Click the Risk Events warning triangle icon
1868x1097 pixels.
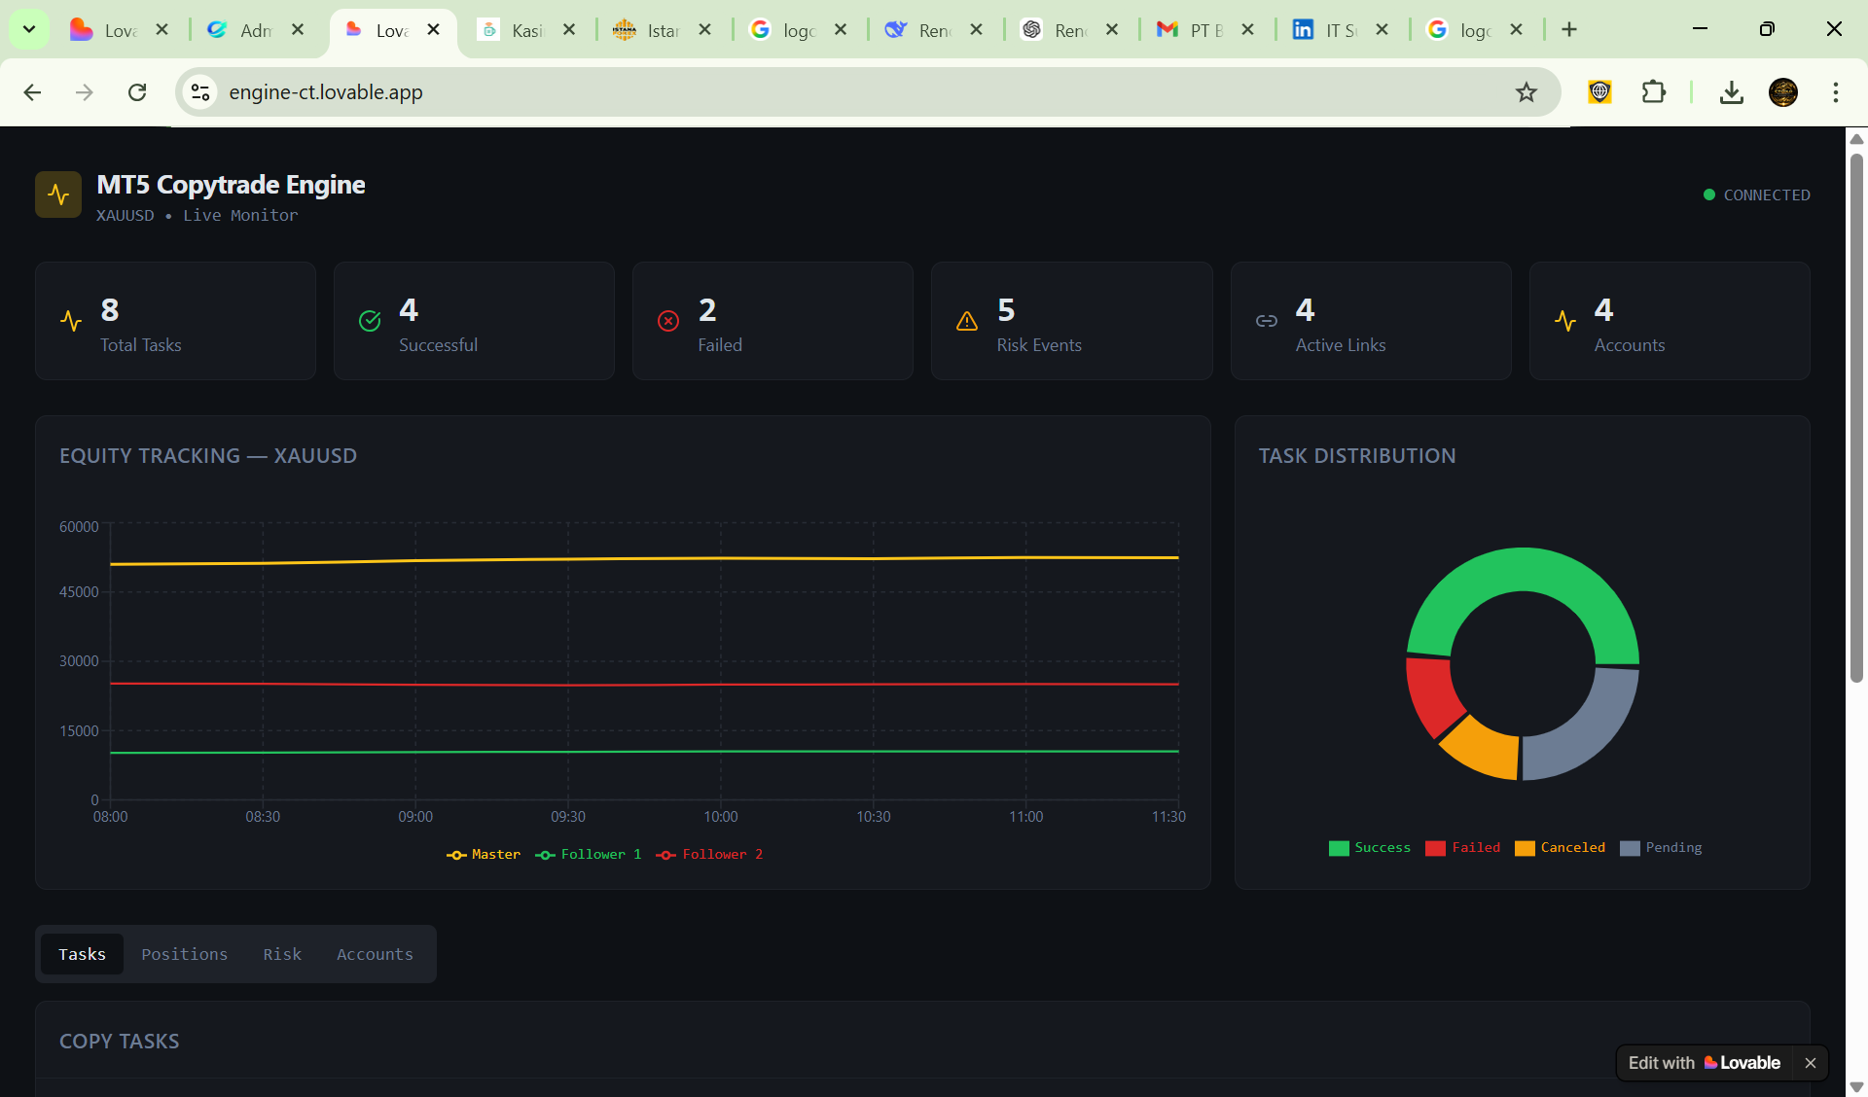[x=967, y=321]
